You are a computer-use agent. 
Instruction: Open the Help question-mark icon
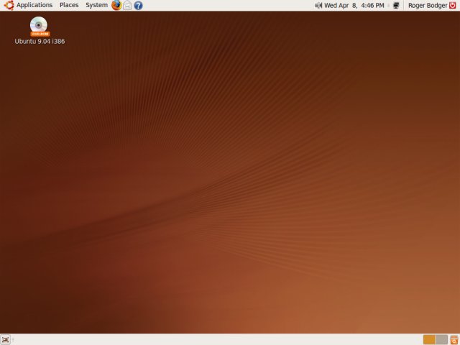pyautogui.click(x=138, y=5)
